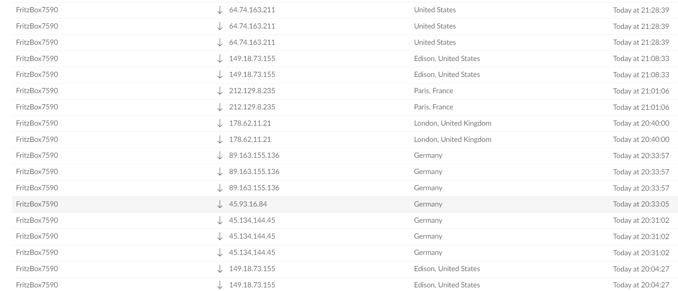This screenshot has height=291, width=678.
Task: Click FritzBox7590 in the highlighted 45.93.16.84 row
Action: pos(37,204)
